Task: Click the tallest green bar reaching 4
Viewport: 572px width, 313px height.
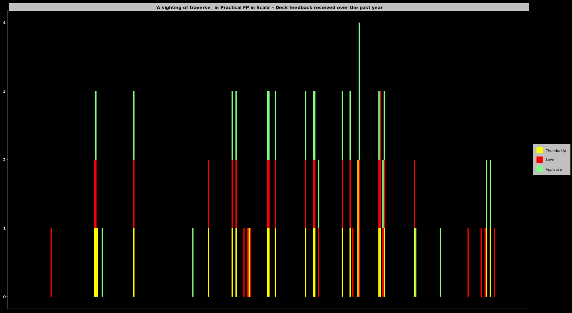Action: pos(359,91)
